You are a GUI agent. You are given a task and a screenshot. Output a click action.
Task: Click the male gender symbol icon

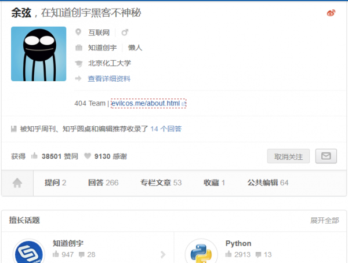125,32
